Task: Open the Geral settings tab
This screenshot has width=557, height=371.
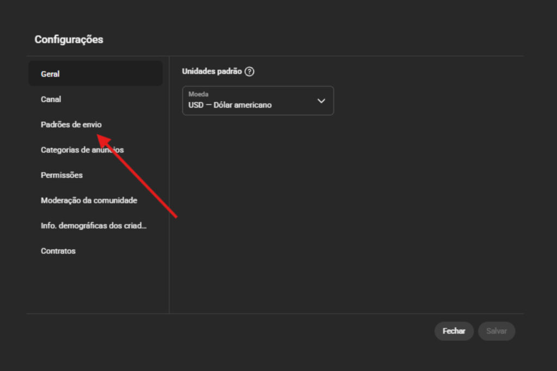Action: pos(95,73)
